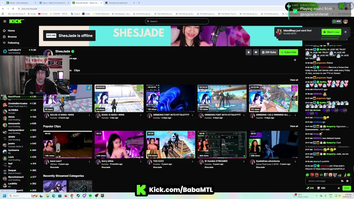Click the green Chat send button
The height and width of the screenshot is (199, 354).
point(347,188)
